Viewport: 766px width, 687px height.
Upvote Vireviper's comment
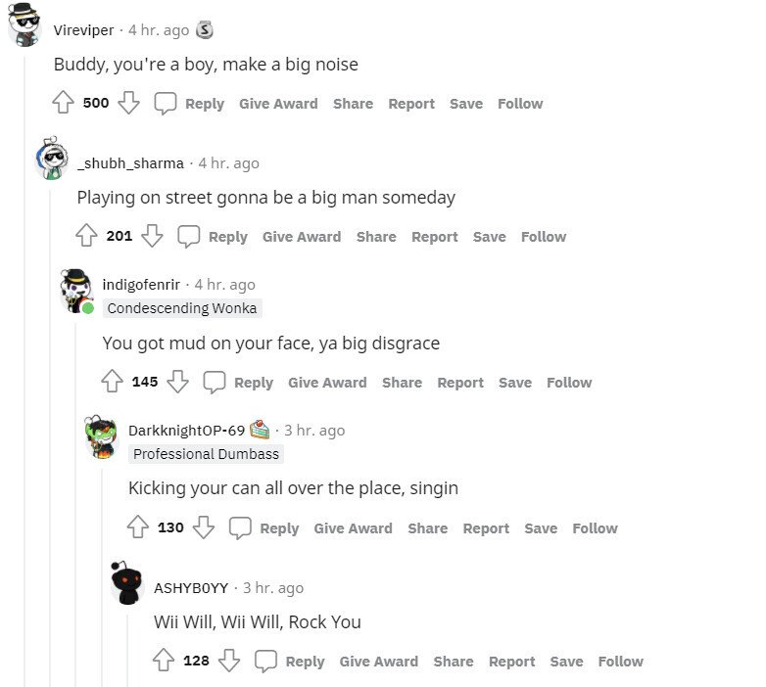pos(63,103)
